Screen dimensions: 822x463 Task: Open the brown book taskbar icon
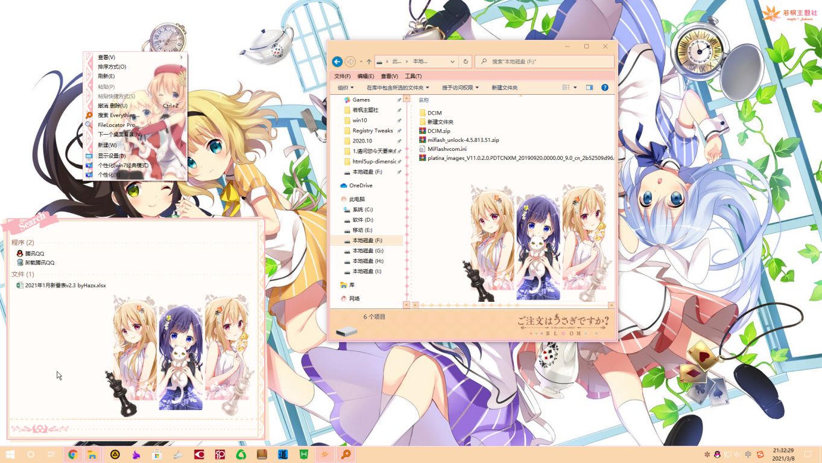[262, 455]
